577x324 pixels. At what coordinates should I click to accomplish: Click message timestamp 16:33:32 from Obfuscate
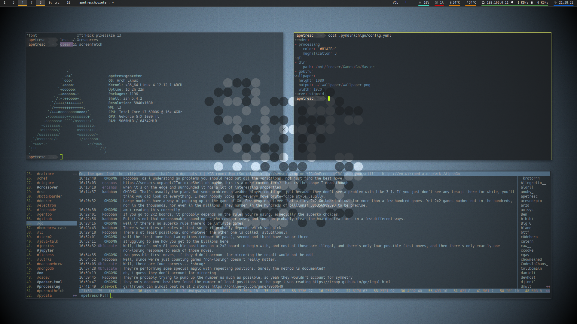(87, 246)
